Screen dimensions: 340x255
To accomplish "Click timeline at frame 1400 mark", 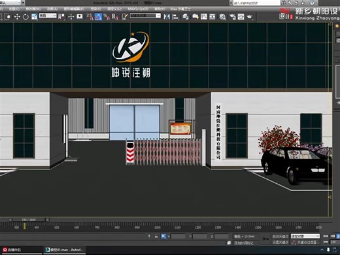I will tap(238, 228).
